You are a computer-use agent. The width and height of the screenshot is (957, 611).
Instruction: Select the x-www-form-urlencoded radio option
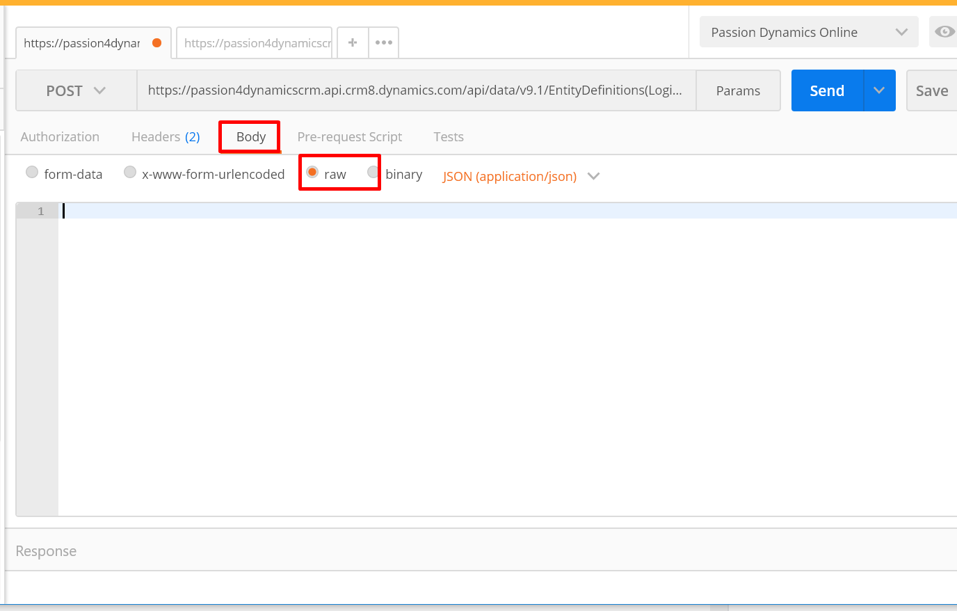pyautogui.click(x=130, y=172)
